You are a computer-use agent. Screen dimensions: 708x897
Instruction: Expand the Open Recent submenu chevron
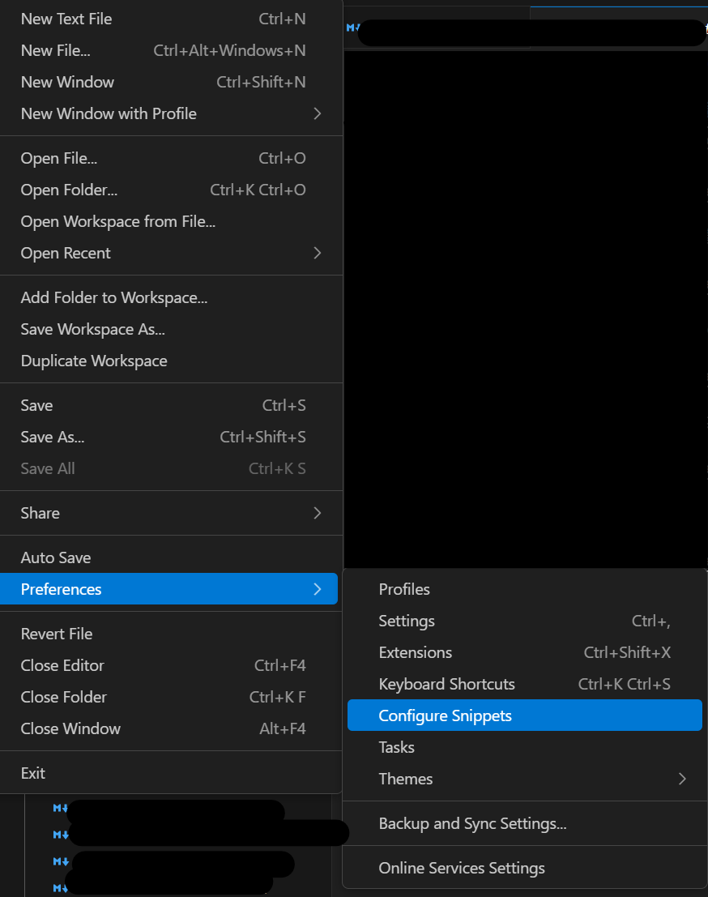coord(318,253)
